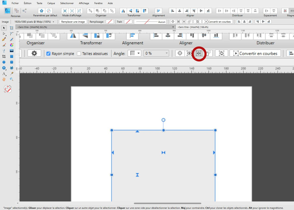This screenshot has width=294, height=210.
Task: Align left in the Aligner group
Action: 172,11
